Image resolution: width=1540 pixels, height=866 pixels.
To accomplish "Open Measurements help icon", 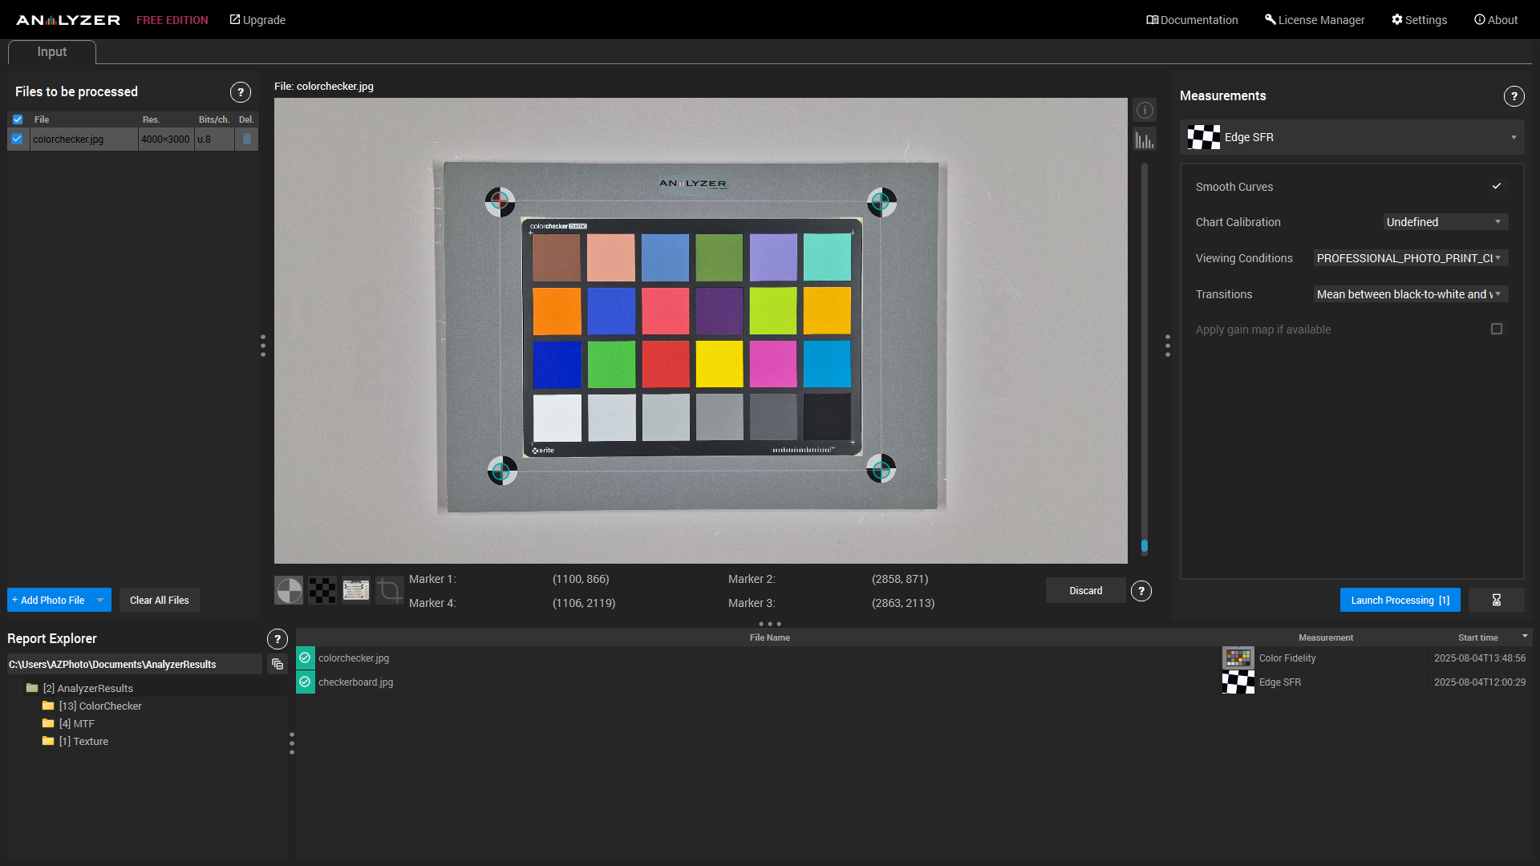I will 1514,96.
